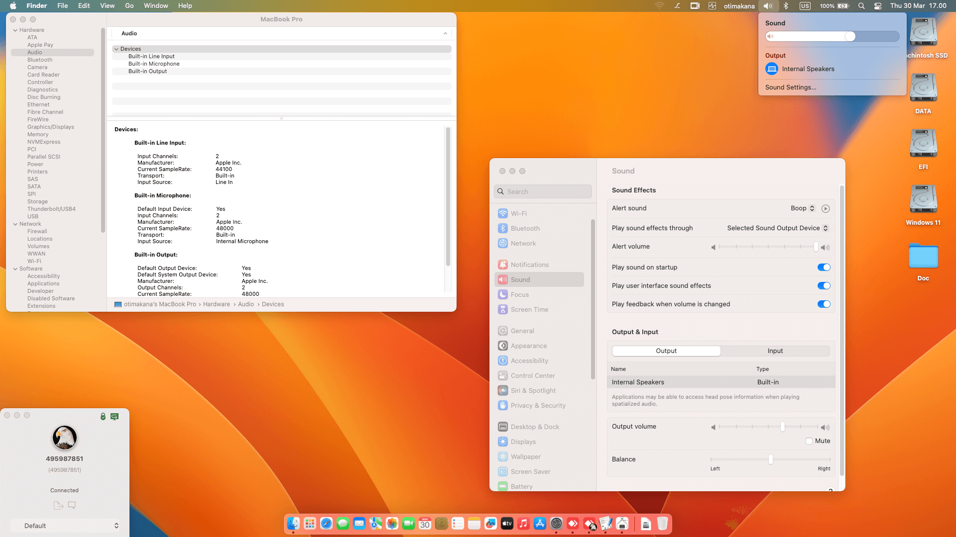Screen dimensions: 956x537
Task: Switch to the Input tab
Action: [775, 351]
